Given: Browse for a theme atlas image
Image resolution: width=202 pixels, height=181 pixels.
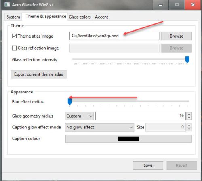Looking at the screenshot, I should tap(177, 36).
